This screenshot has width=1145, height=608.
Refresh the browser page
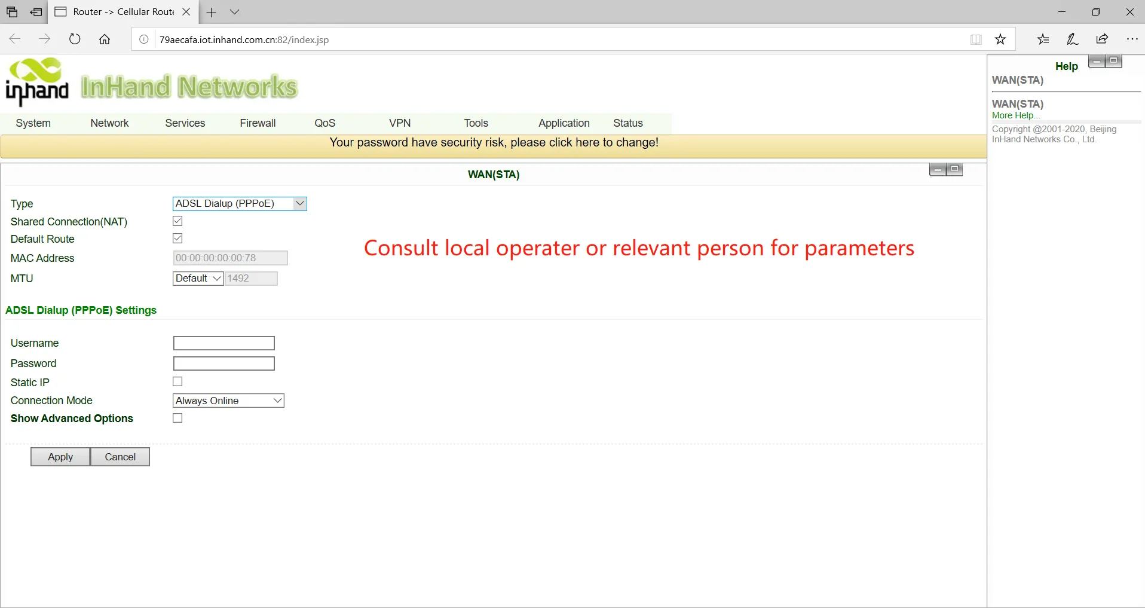pos(75,39)
